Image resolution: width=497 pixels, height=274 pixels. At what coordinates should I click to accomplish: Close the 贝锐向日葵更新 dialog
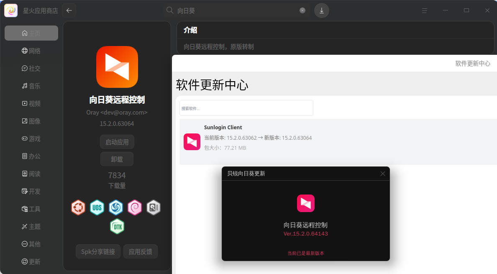pos(382,174)
